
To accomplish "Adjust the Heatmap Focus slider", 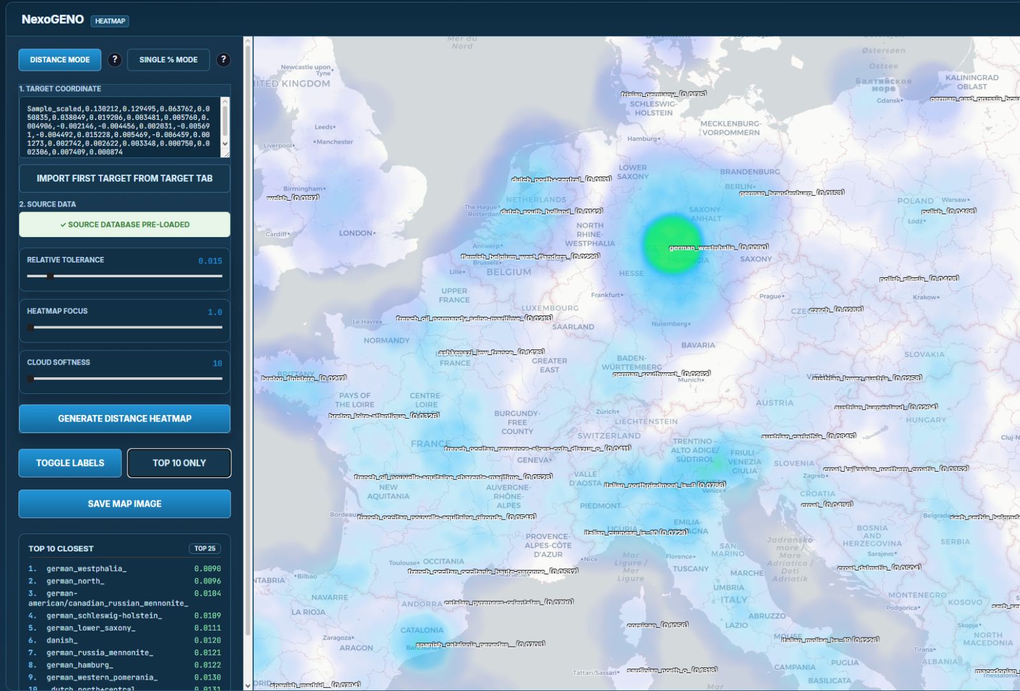I will coord(124,327).
